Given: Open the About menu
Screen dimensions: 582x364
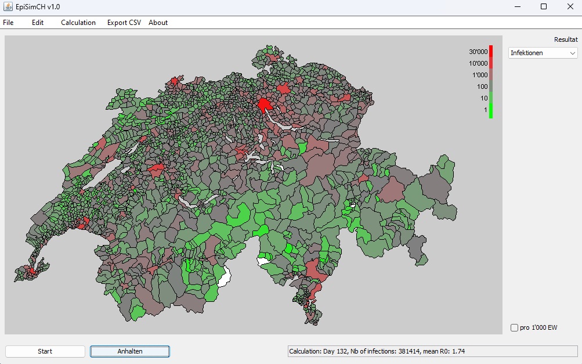Looking at the screenshot, I should pos(157,23).
